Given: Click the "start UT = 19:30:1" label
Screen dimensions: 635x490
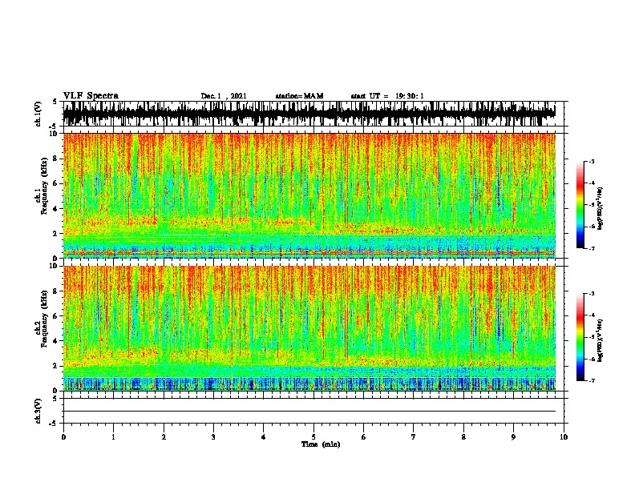Looking at the screenshot, I should coord(387,96).
